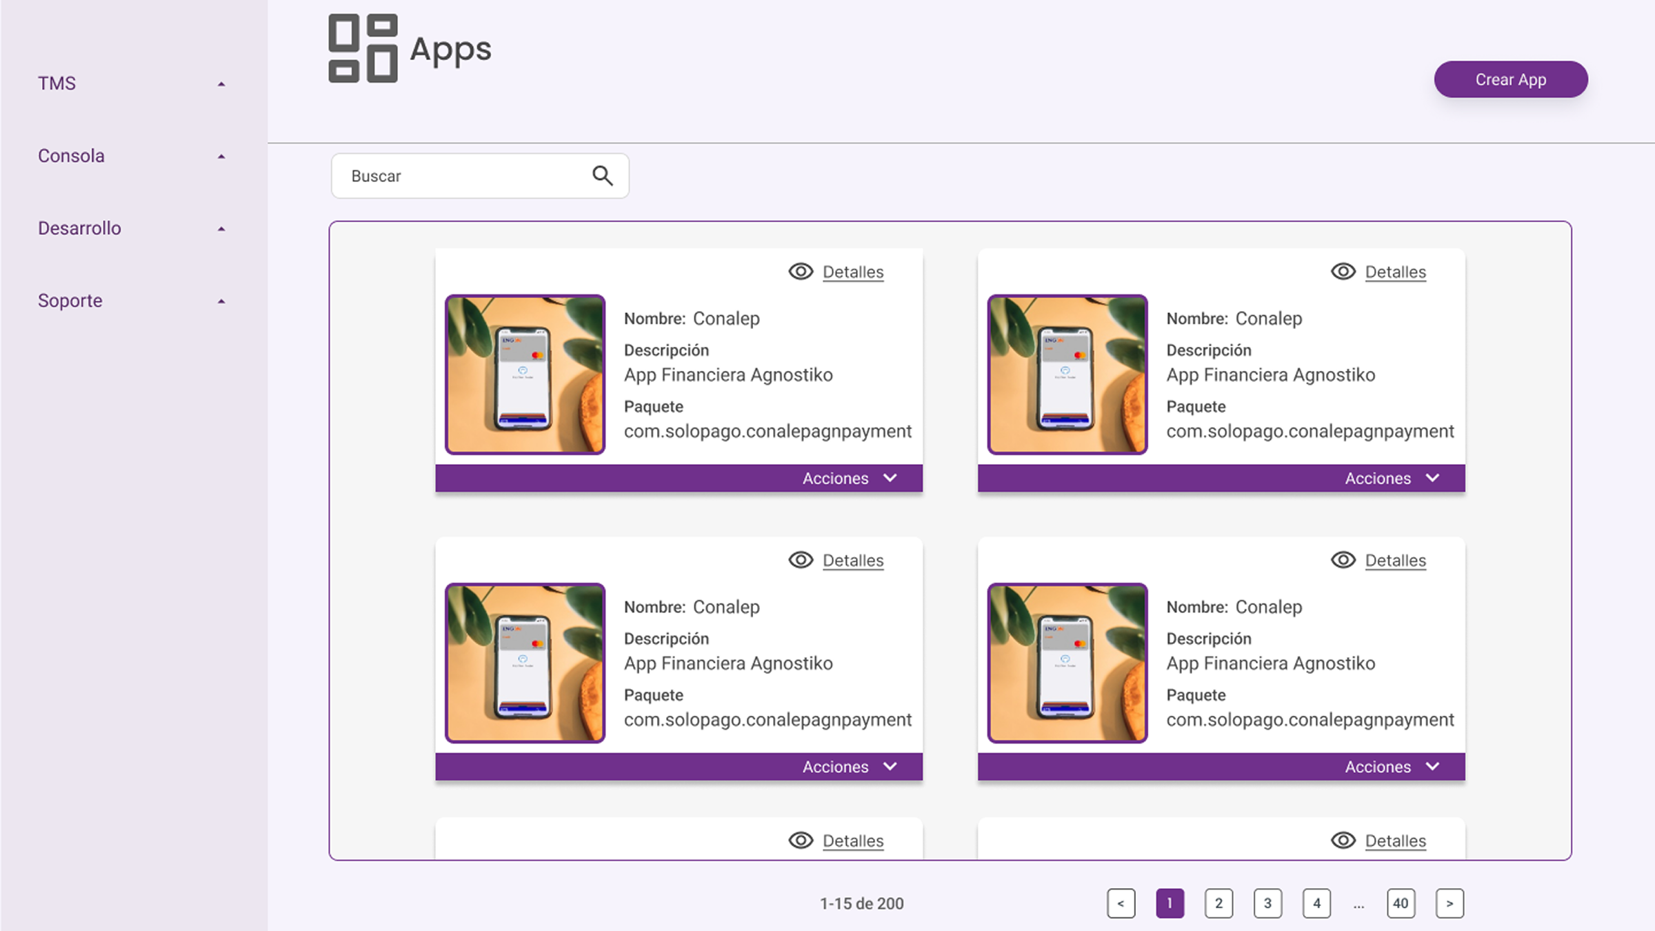
Task: Go to next page with > button
Action: (1450, 903)
